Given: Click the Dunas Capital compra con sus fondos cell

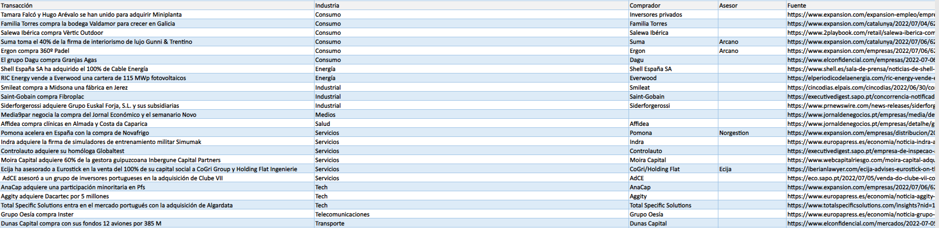Looking at the screenshot, I should click(157, 223).
